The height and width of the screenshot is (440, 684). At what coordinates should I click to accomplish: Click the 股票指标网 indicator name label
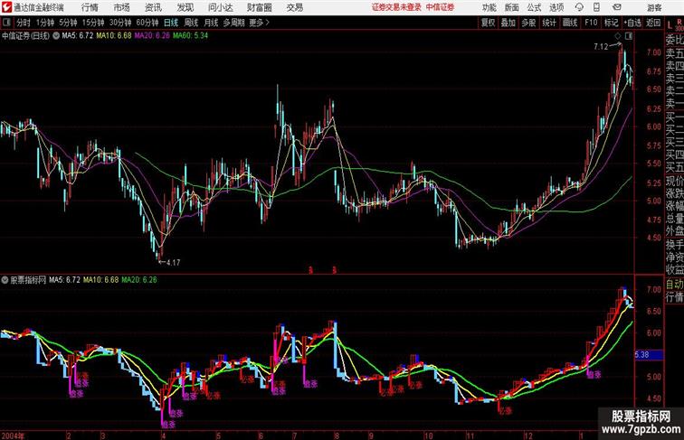tap(28, 280)
